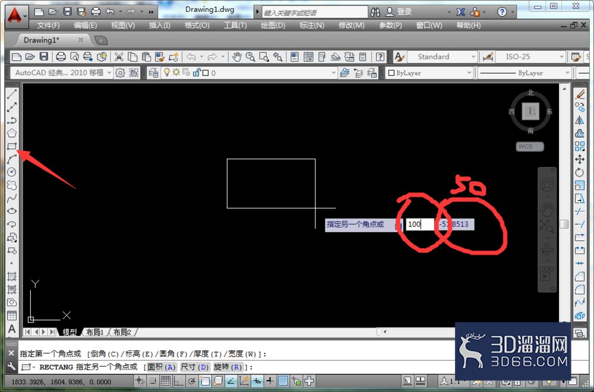The height and width of the screenshot is (392, 594).
Task: Toggle layer 0 lock padlock icon
Action: tap(197, 72)
